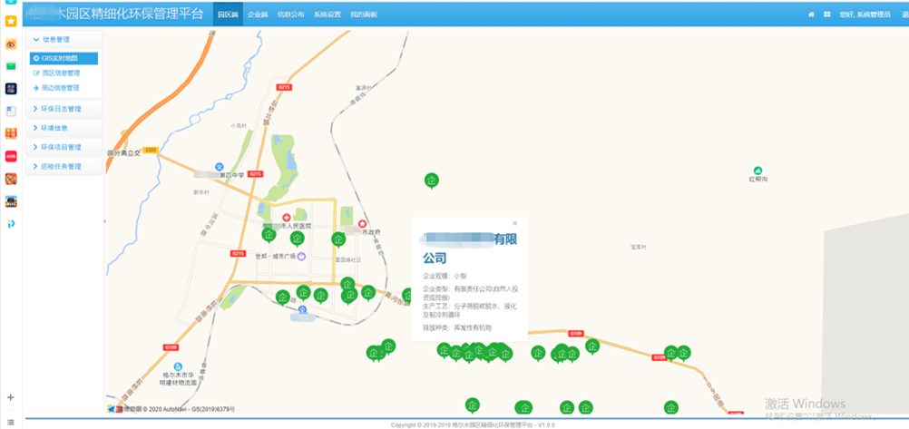Click the enterprise marker north of the popup
This screenshot has height=429, width=909.
point(432,180)
